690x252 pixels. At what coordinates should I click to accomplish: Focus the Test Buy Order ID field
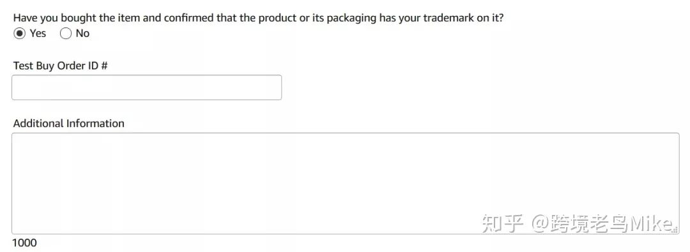tap(146, 87)
